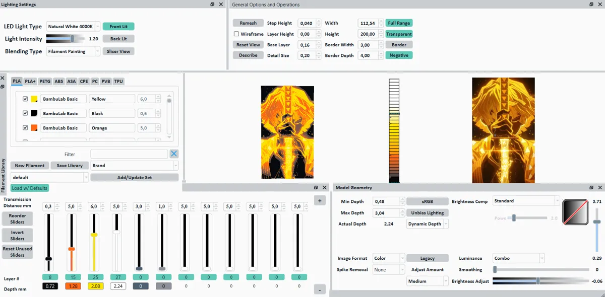This screenshot has width=605, height=297.
Task: Open the Dynamic Depth dropdown
Action: [x=428, y=224]
